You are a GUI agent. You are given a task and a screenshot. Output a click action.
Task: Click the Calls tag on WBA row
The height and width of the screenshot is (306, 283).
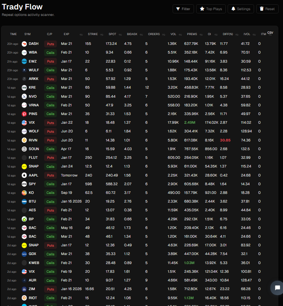[50, 52]
